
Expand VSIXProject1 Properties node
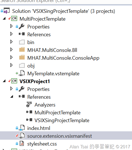pos(11,89)
